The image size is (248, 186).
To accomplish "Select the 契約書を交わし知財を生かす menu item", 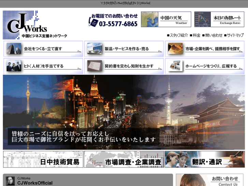I will pos(124,66).
